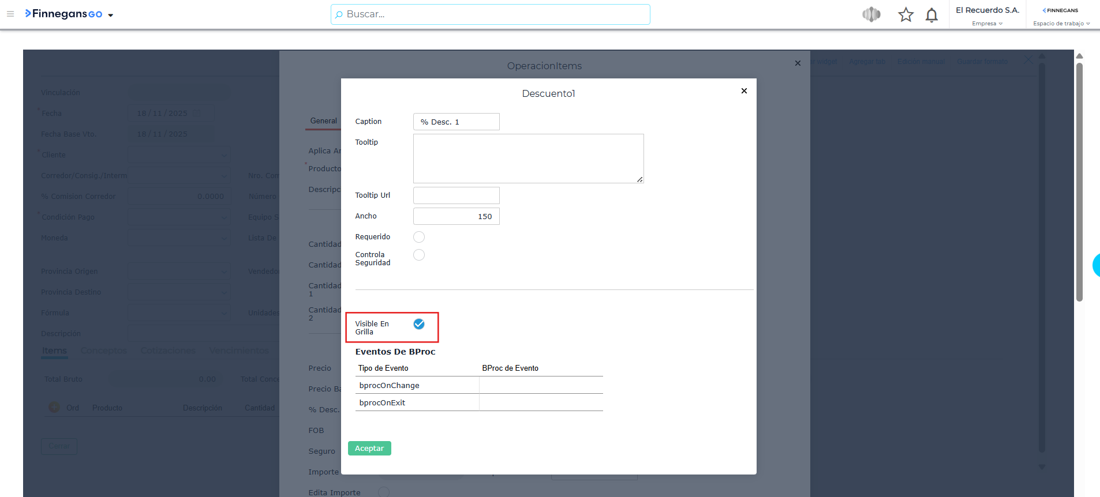Toggle the Controla Seguridad option
Viewport: 1100px width, 497px height.
419,255
